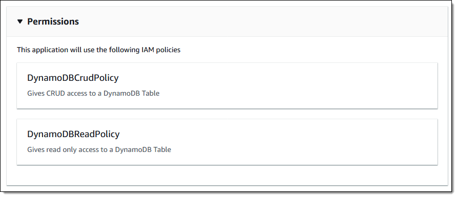The height and width of the screenshot is (197, 457).
Task: Click empty panel area below DynamoDBReadPolicy card
Action: tap(227, 175)
